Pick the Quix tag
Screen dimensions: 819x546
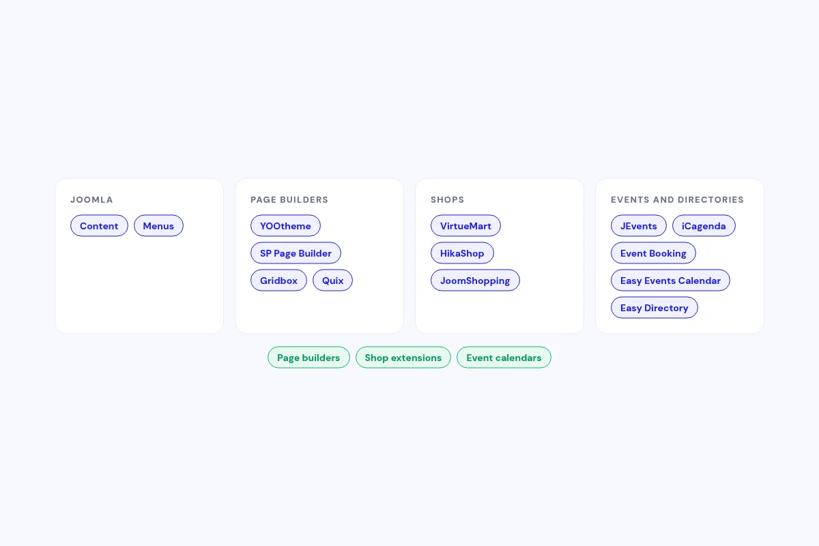point(332,281)
